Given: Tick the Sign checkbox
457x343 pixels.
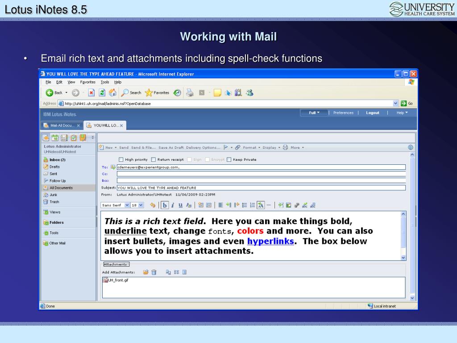Looking at the screenshot, I should (189, 159).
